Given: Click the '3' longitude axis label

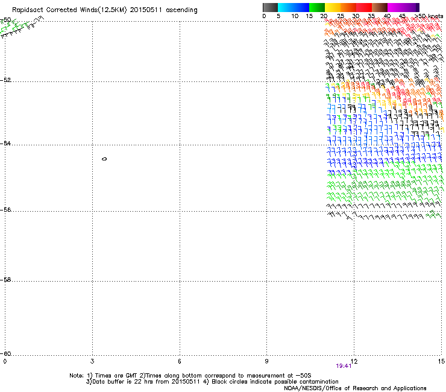Looking at the screenshot, I should click(x=92, y=361).
